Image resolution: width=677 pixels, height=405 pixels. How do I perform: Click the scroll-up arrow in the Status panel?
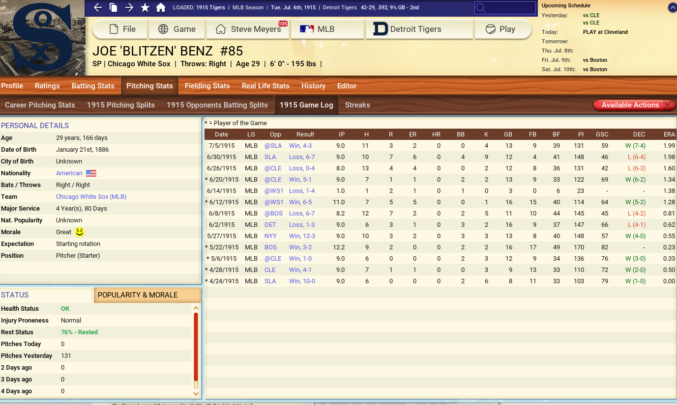click(x=196, y=308)
